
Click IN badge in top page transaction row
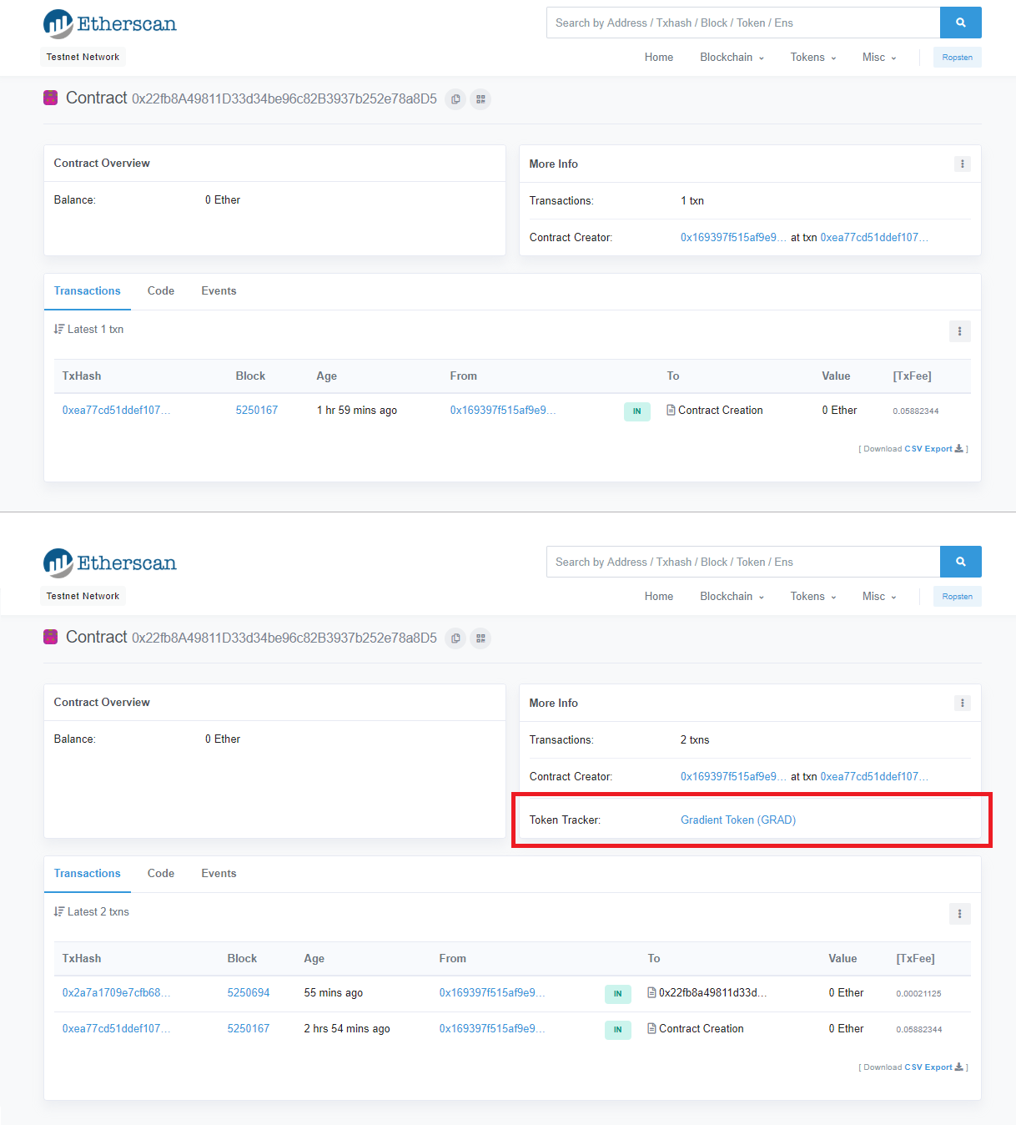click(636, 411)
